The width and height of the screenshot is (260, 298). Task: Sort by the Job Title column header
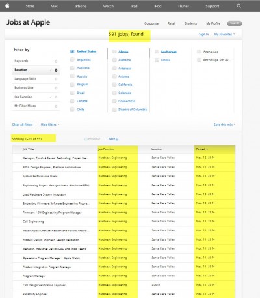coord(28,149)
